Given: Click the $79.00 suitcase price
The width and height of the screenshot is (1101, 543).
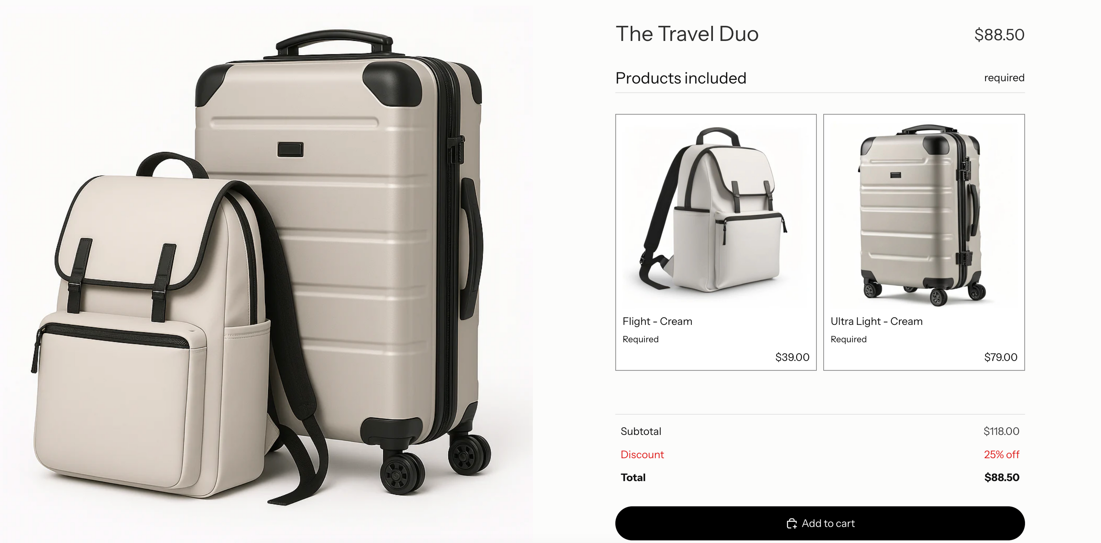Looking at the screenshot, I should [x=1001, y=357].
